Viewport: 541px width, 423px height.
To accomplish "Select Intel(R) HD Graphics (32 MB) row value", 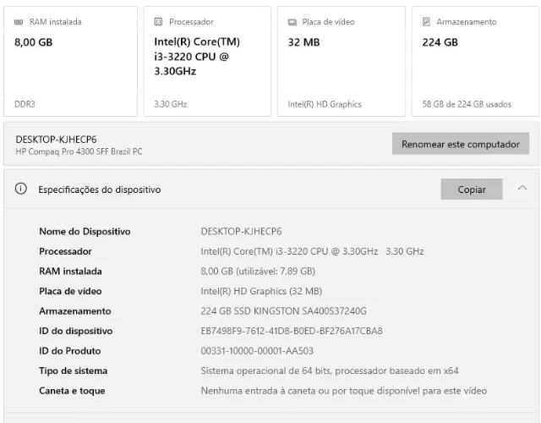I will (261, 291).
